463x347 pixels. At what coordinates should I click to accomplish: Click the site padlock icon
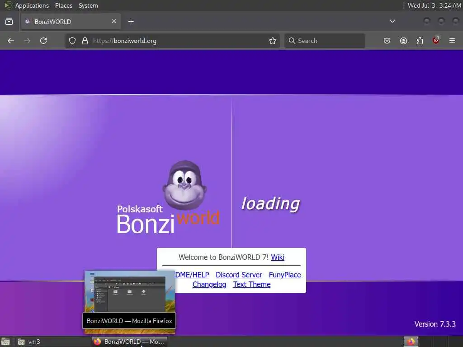(x=85, y=41)
